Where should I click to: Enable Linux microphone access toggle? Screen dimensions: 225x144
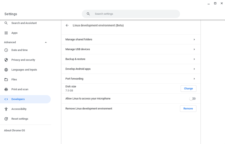tap(192, 99)
